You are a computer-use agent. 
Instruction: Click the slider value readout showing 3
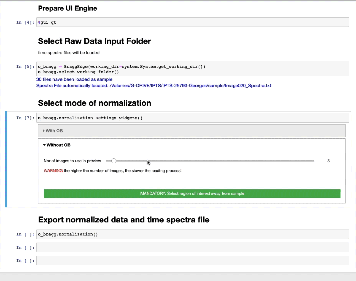point(328,161)
